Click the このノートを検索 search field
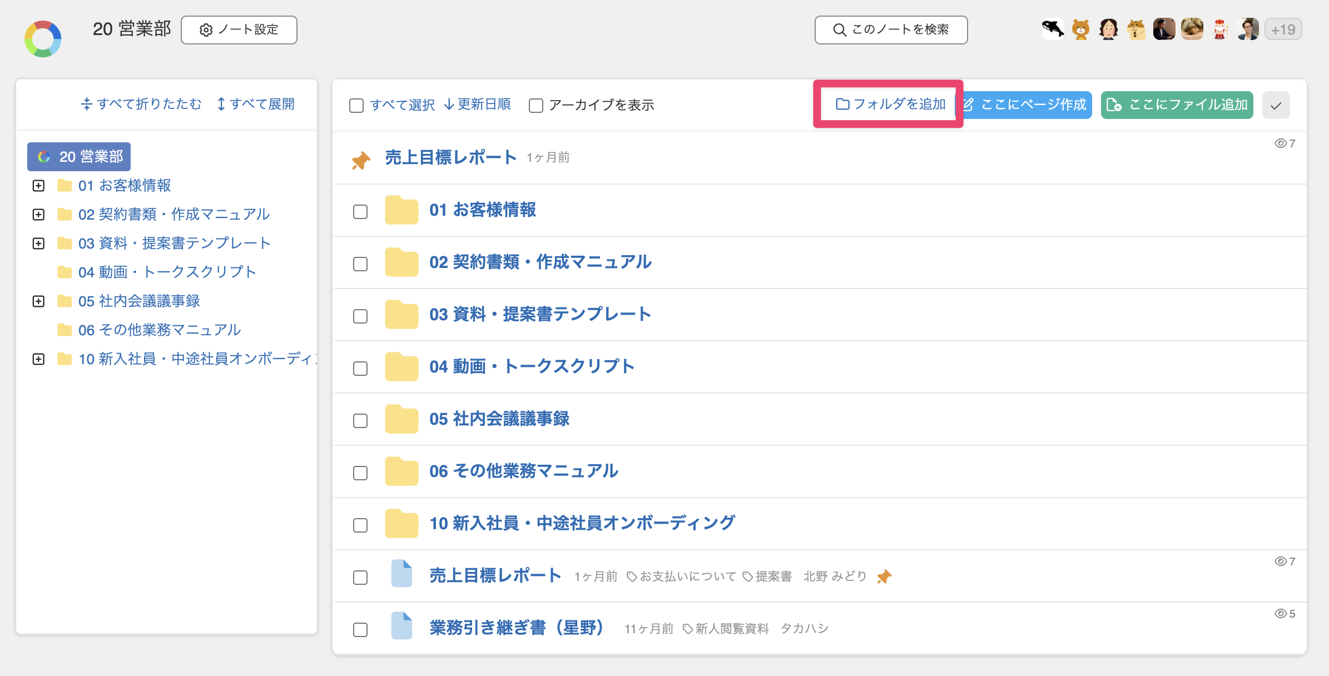 pos(891,29)
